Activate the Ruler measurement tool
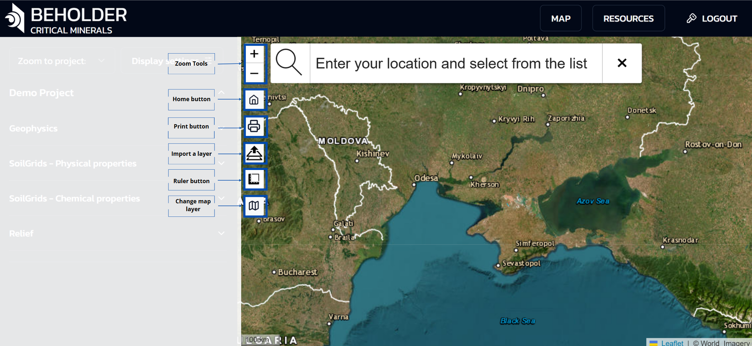752x346 pixels. point(254,179)
